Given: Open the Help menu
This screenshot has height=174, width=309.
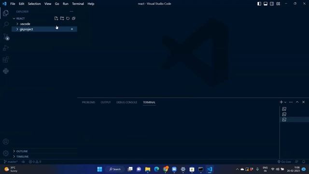Looking at the screenshot, I should click(x=91, y=4).
